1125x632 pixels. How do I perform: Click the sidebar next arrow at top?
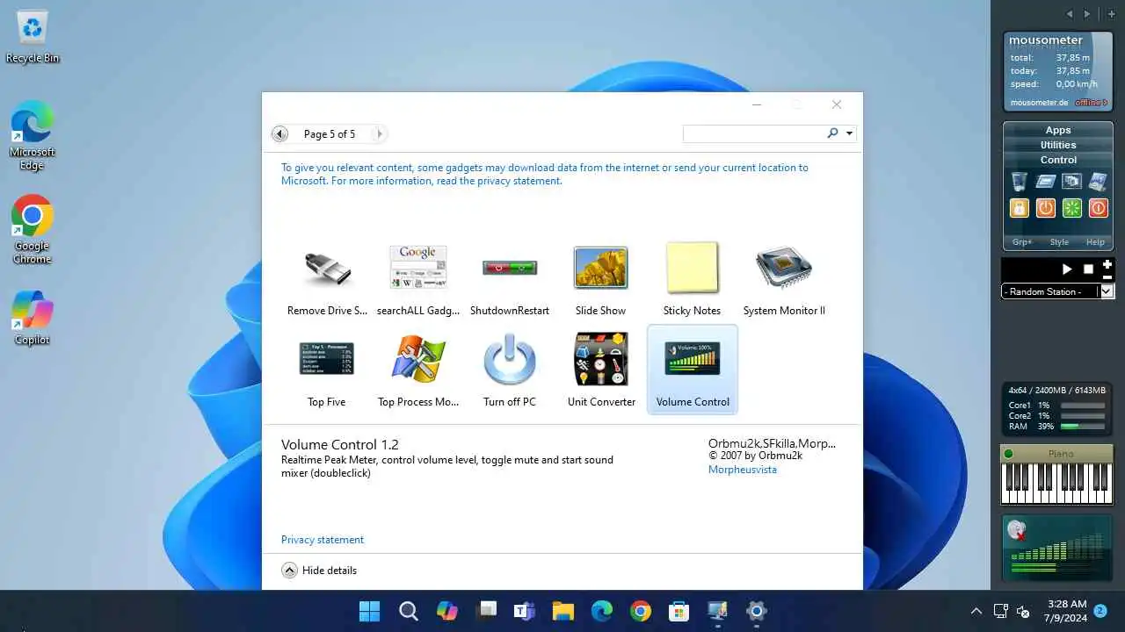point(1087,14)
